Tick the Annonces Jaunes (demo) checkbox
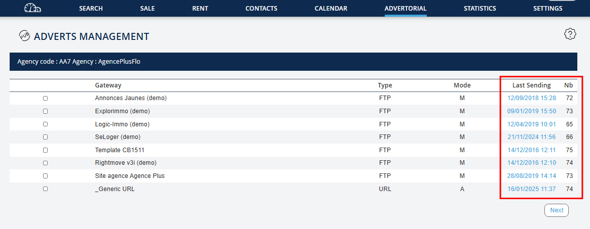 (46, 98)
